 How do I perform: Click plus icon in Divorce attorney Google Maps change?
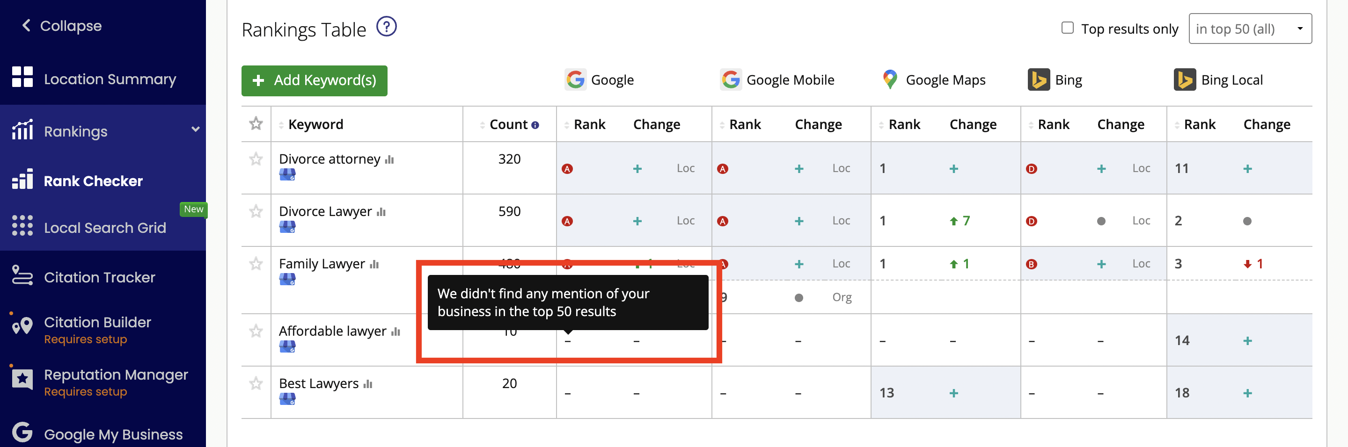[x=953, y=169]
